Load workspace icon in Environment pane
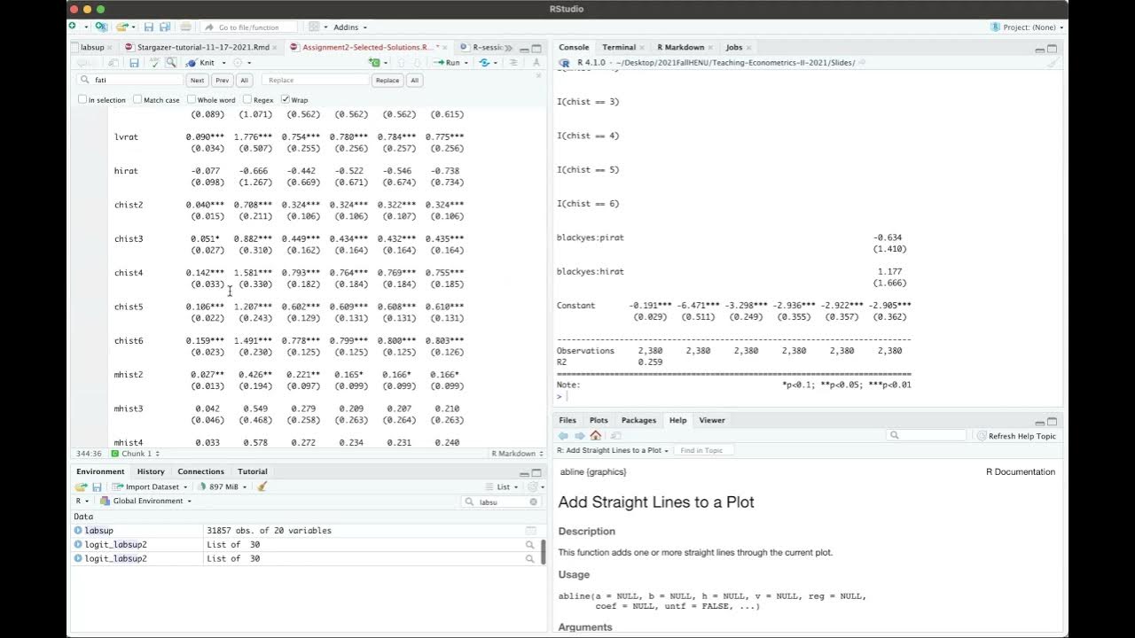 pos(81,486)
